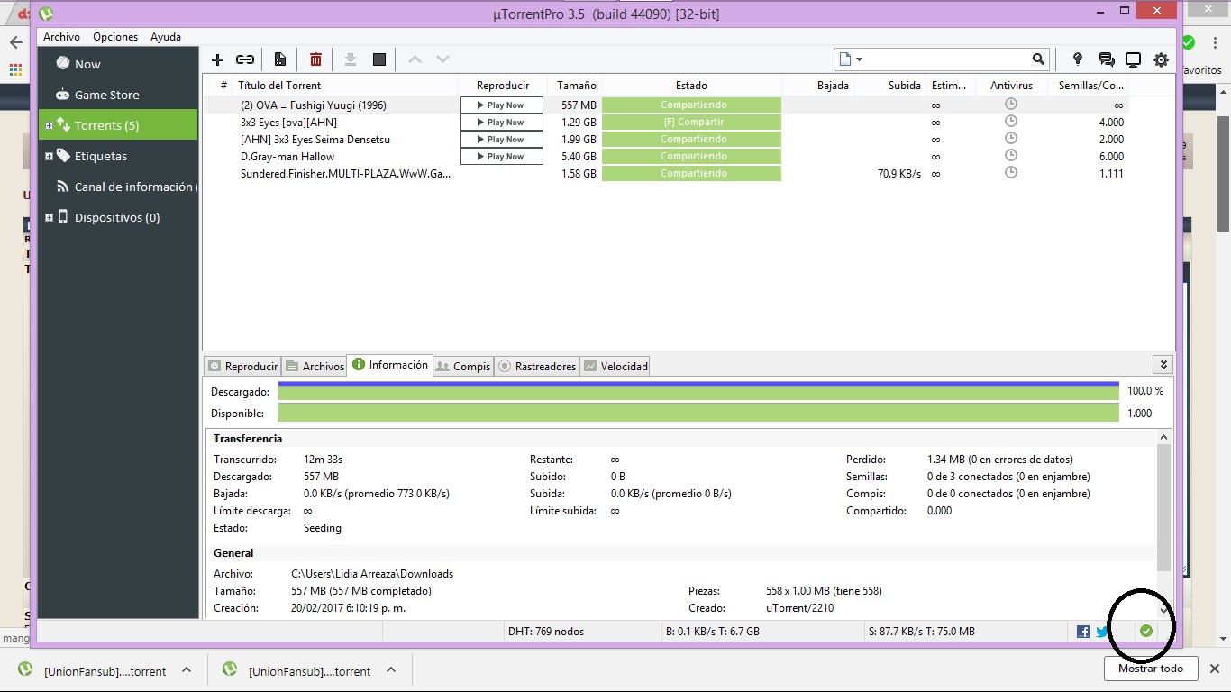Open the search provider dropdown arrow

click(x=859, y=60)
